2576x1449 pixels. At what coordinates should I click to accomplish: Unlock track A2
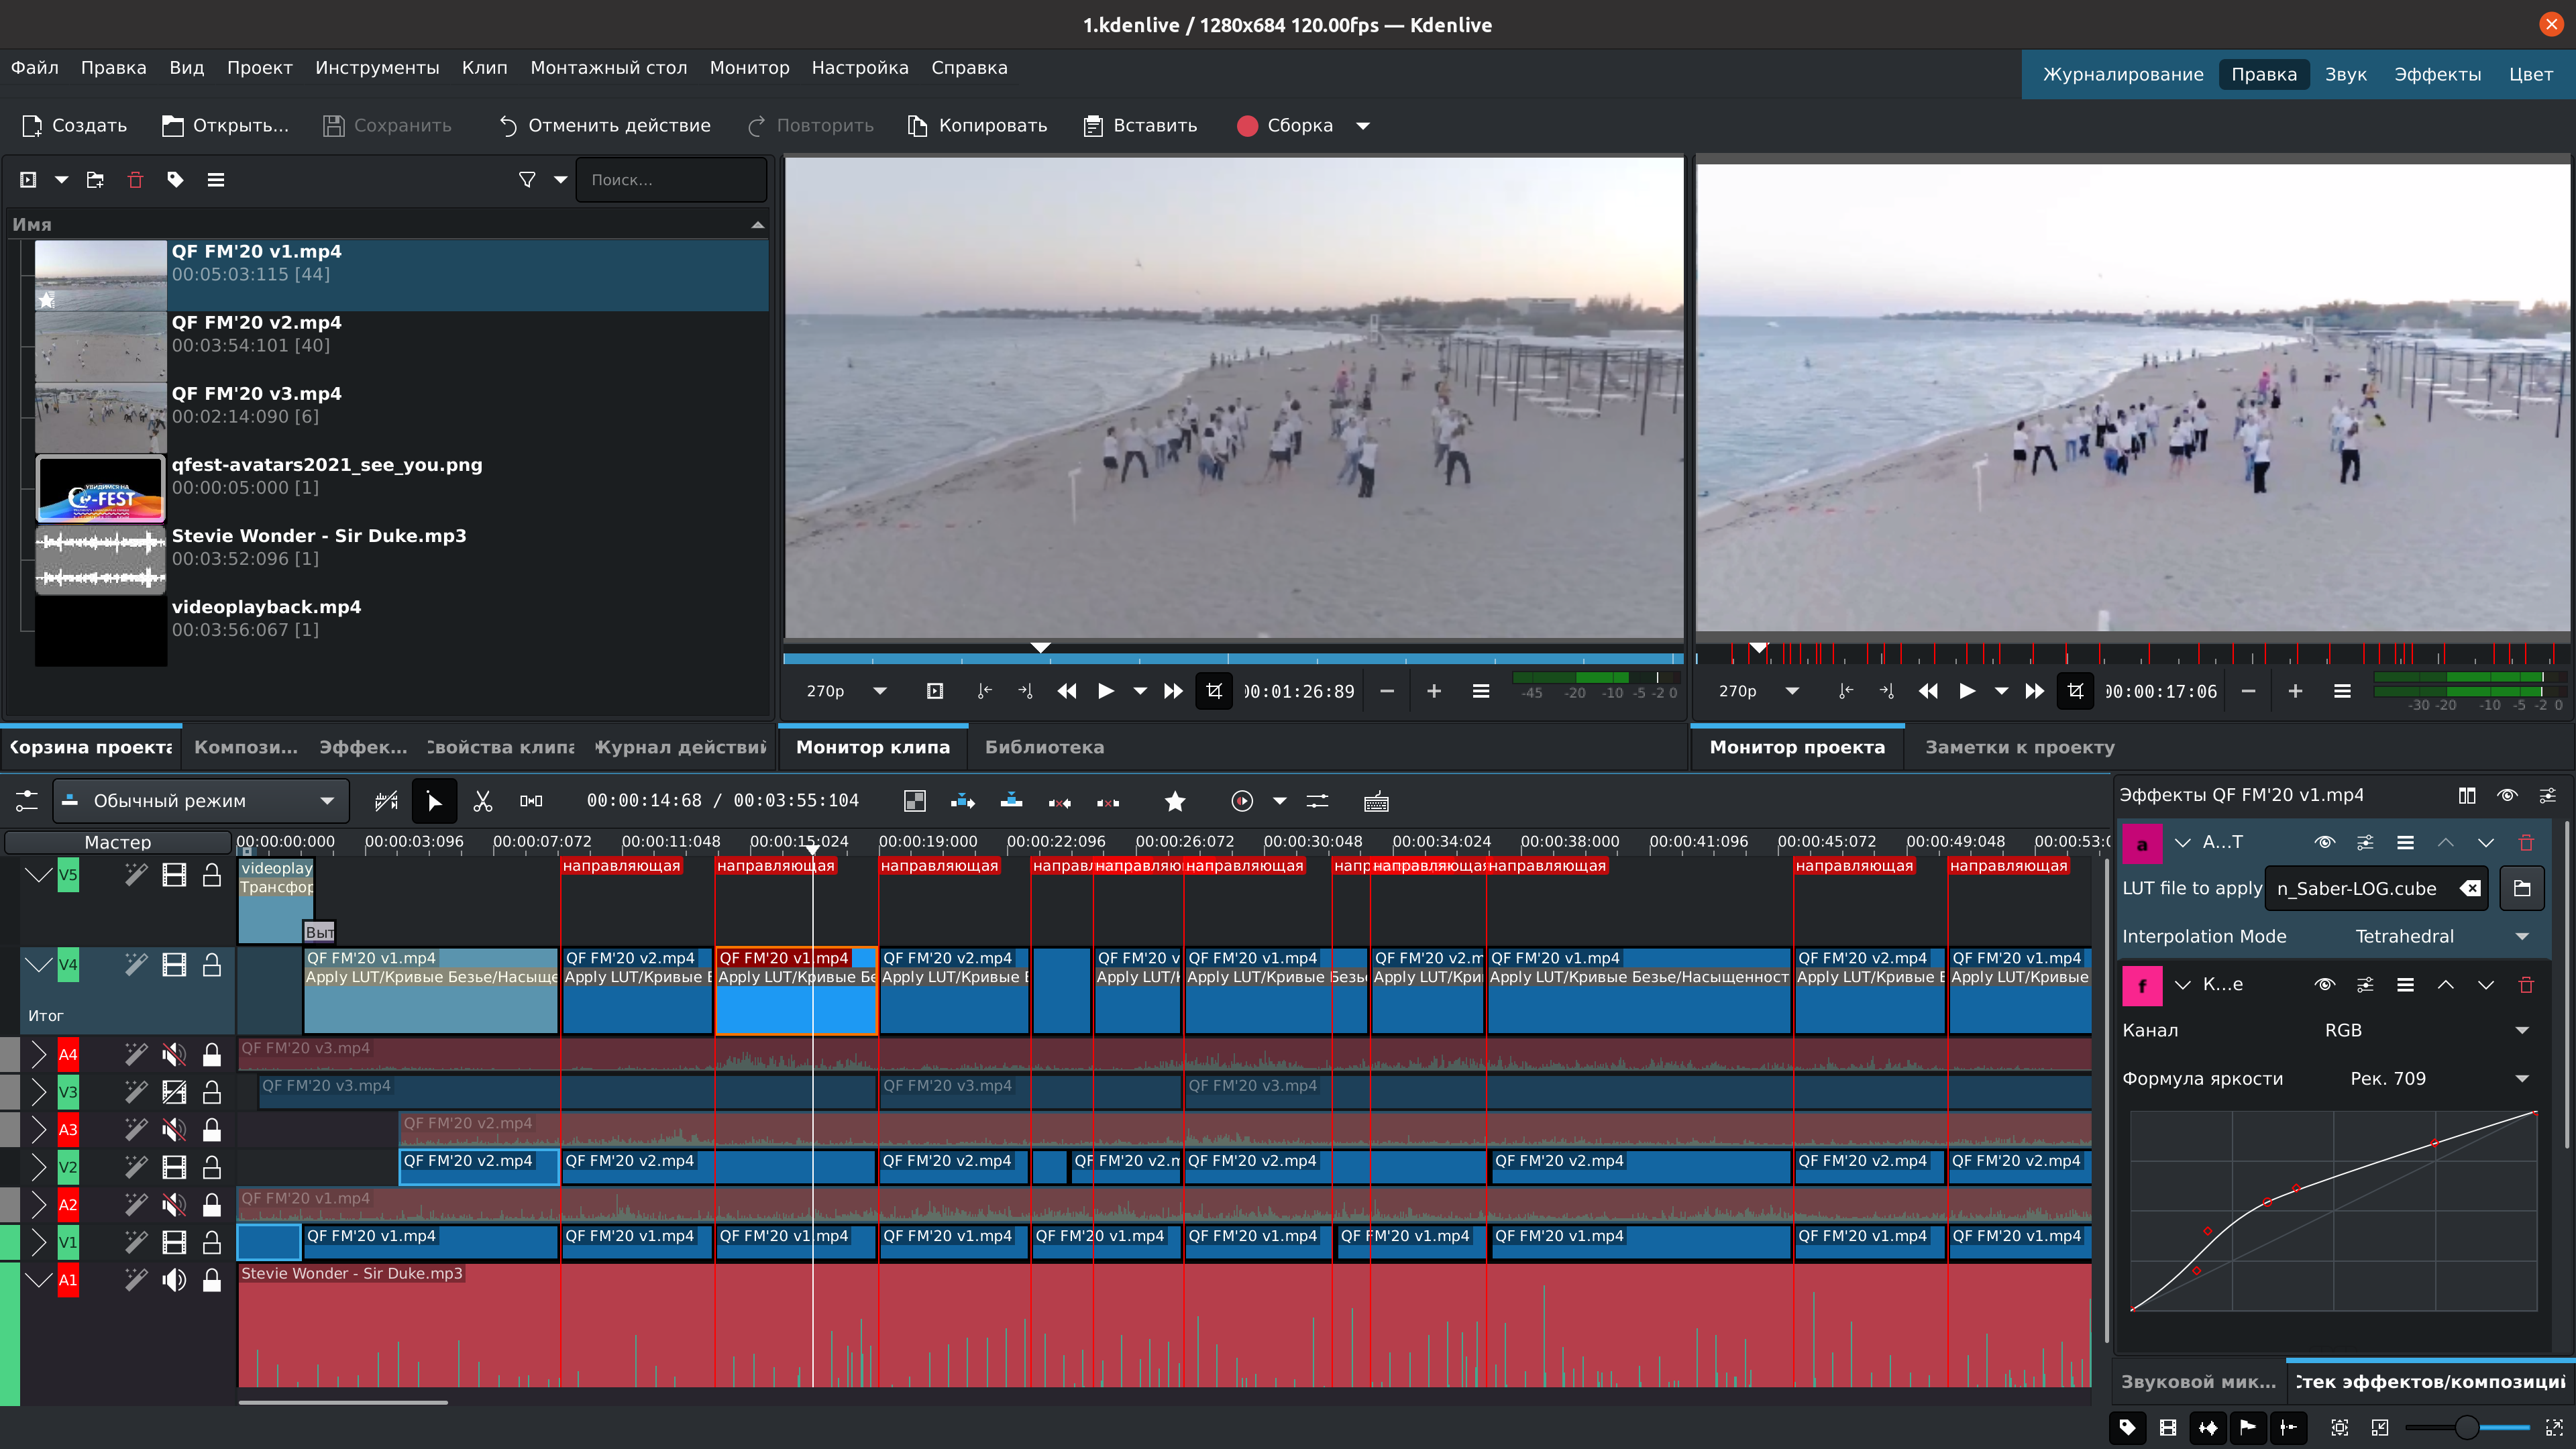tap(212, 1205)
